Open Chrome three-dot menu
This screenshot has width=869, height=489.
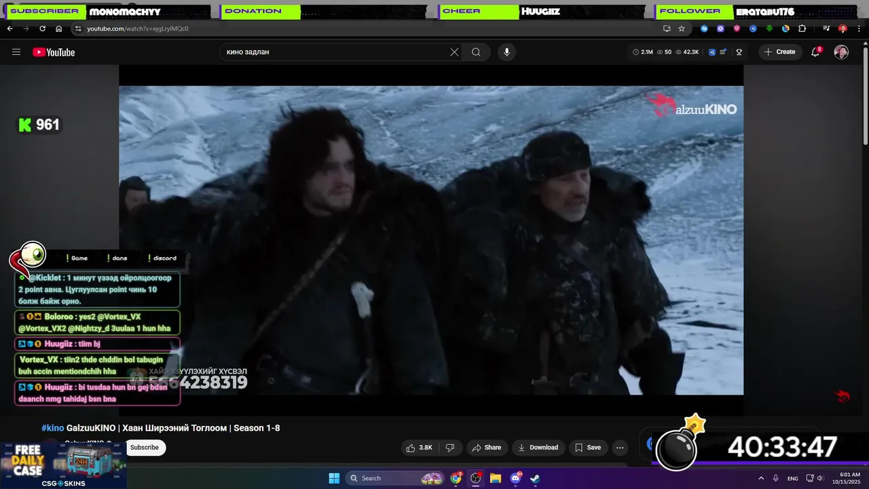point(858,29)
